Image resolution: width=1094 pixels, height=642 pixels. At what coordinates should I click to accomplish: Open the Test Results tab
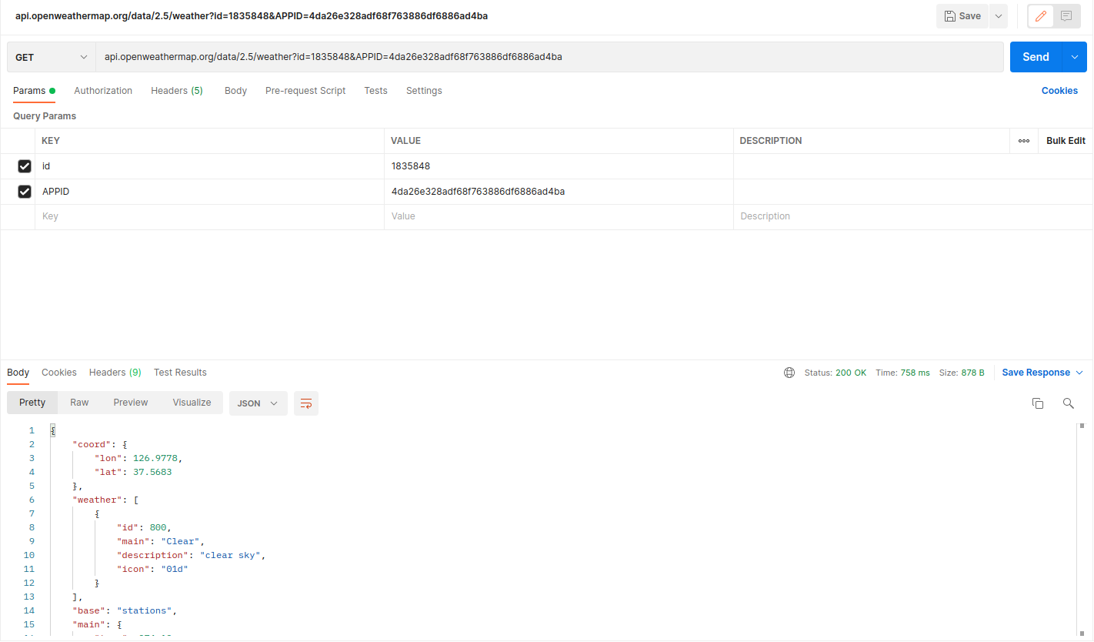(180, 373)
